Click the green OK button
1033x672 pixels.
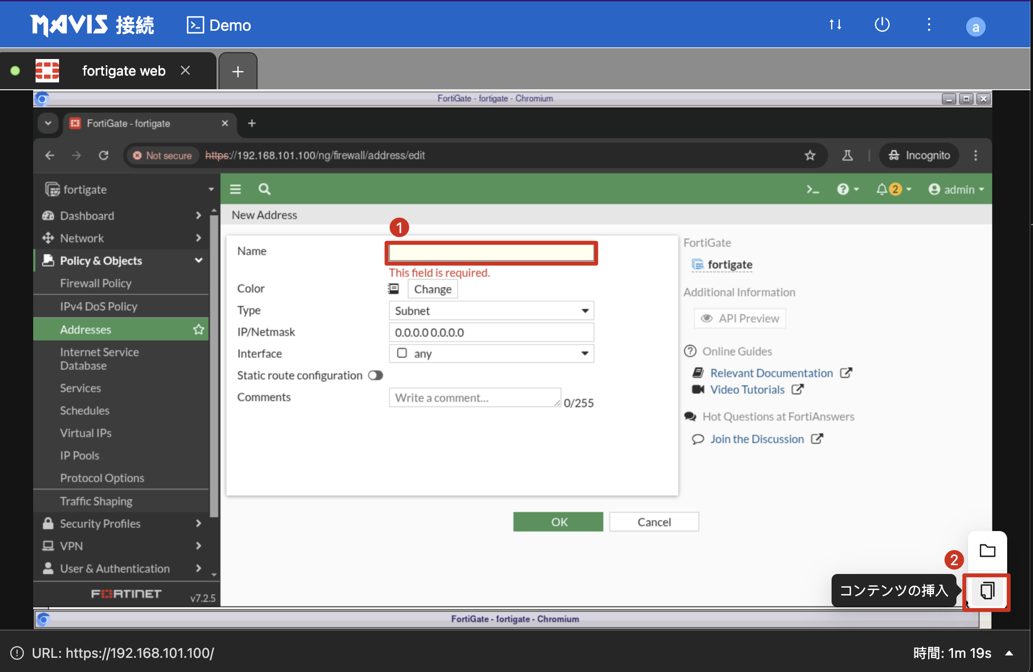(558, 522)
